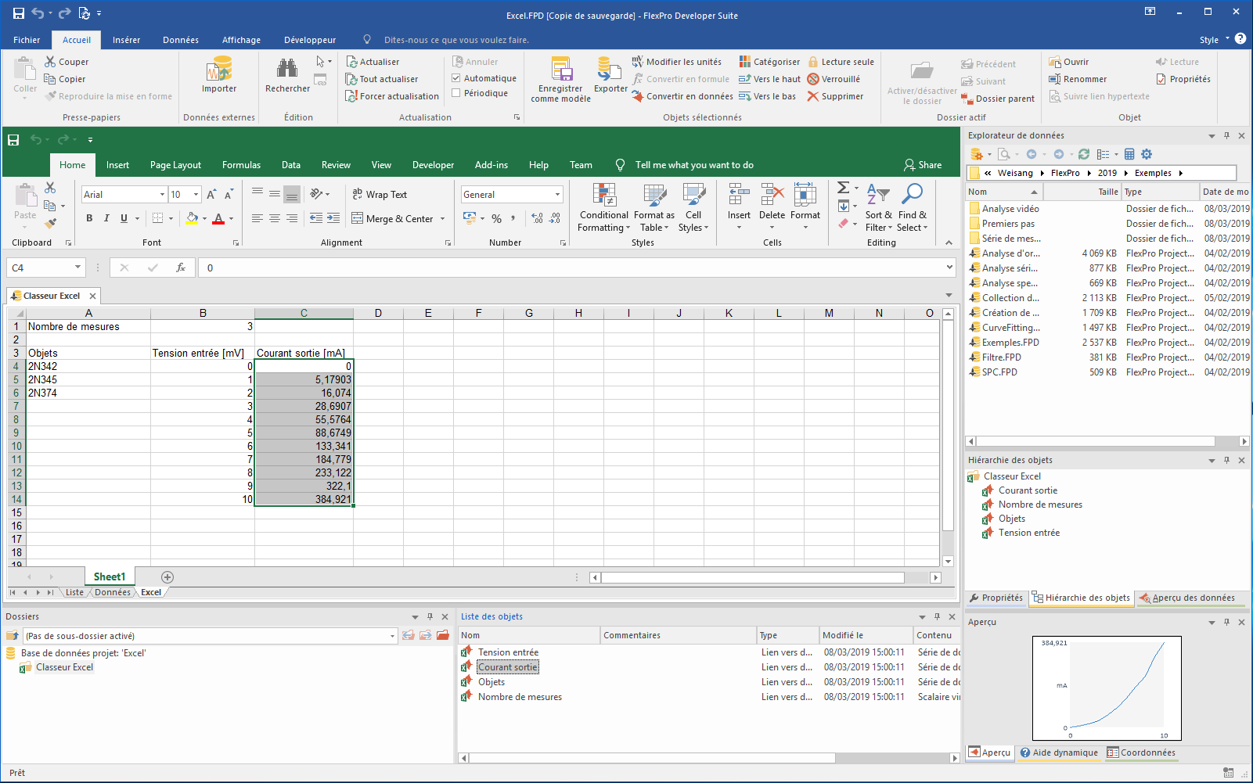Select cell C5 with value 5,17903
This screenshot has width=1253, height=783.
(x=304, y=379)
